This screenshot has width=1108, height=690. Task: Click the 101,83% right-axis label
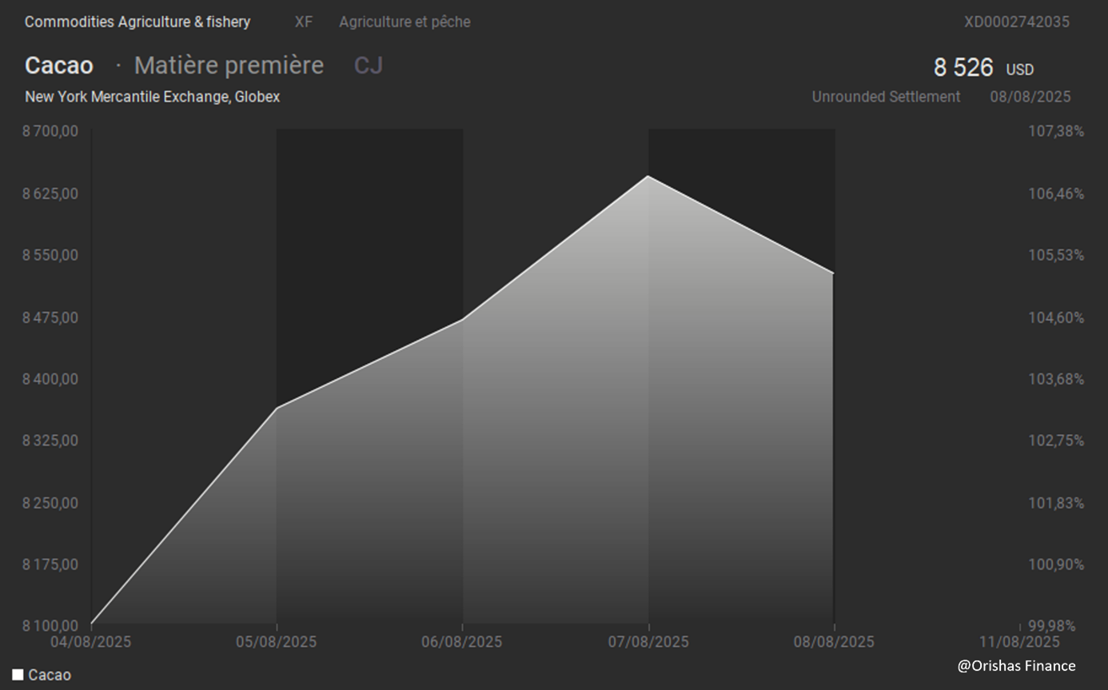click(1056, 503)
